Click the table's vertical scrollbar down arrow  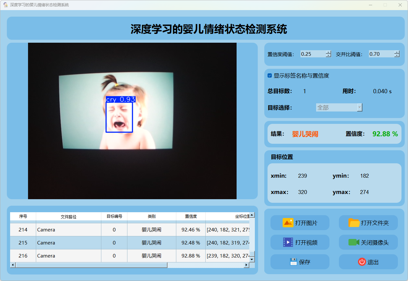(252, 259)
